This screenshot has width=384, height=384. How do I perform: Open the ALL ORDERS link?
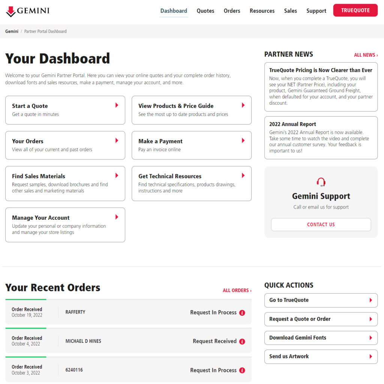237,290
